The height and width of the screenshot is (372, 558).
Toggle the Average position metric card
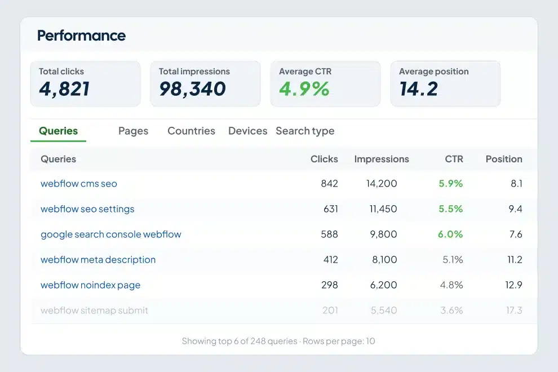(x=445, y=83)
